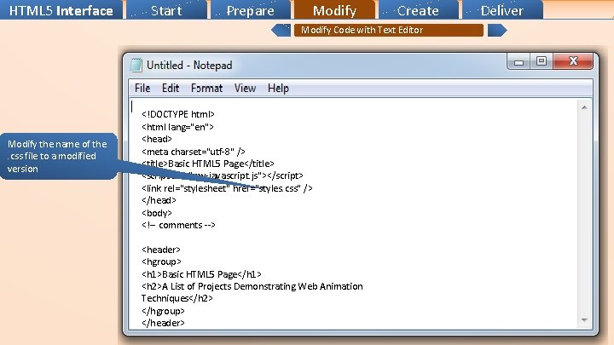The image size is (614, 345).
Task: Click the line '<html lang="en">'
Action: tap(177, 127)
